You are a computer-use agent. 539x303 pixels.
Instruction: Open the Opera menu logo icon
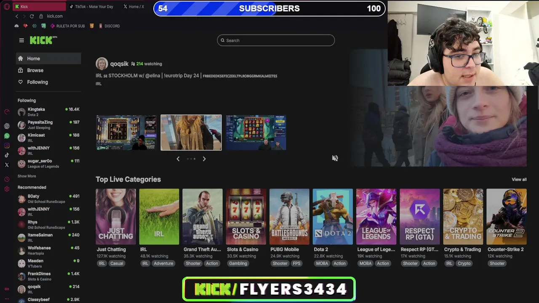click(x=6, y=6)
